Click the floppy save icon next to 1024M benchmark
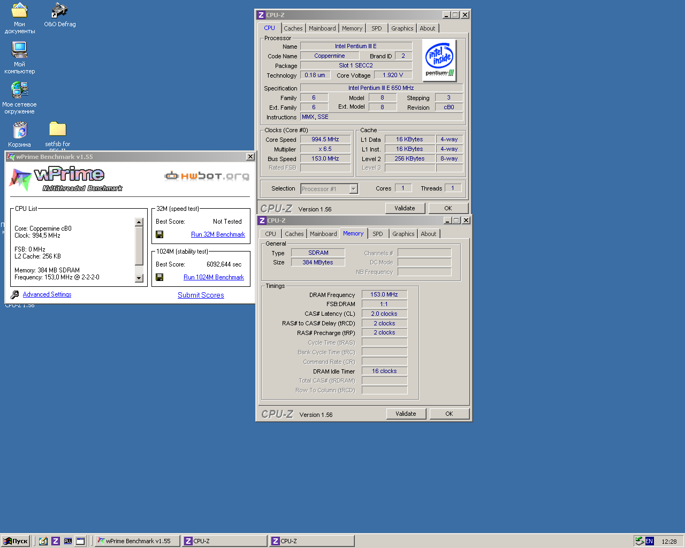Viewport: 685px width, 548px height. [x=159, y=277]
